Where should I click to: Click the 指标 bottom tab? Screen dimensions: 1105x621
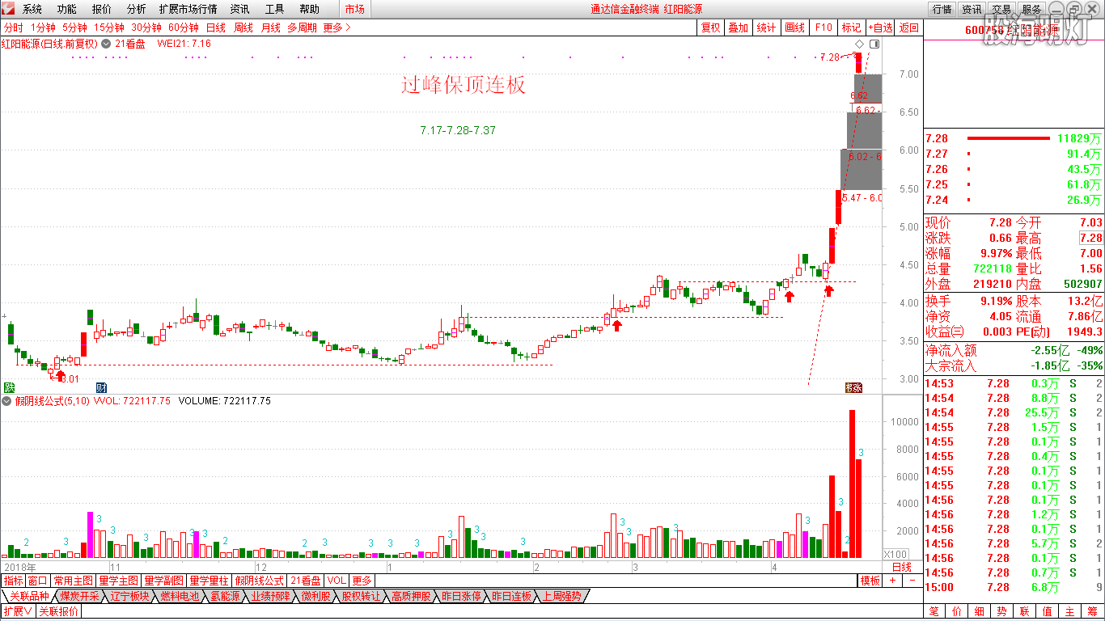pos(14,581)
